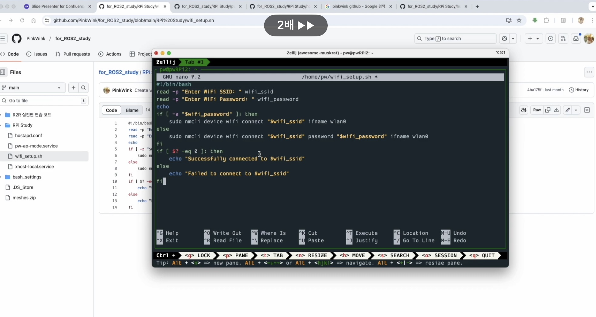596x317 pixels.
Task: Click the Raw button
Action: [x=537, y=110]
